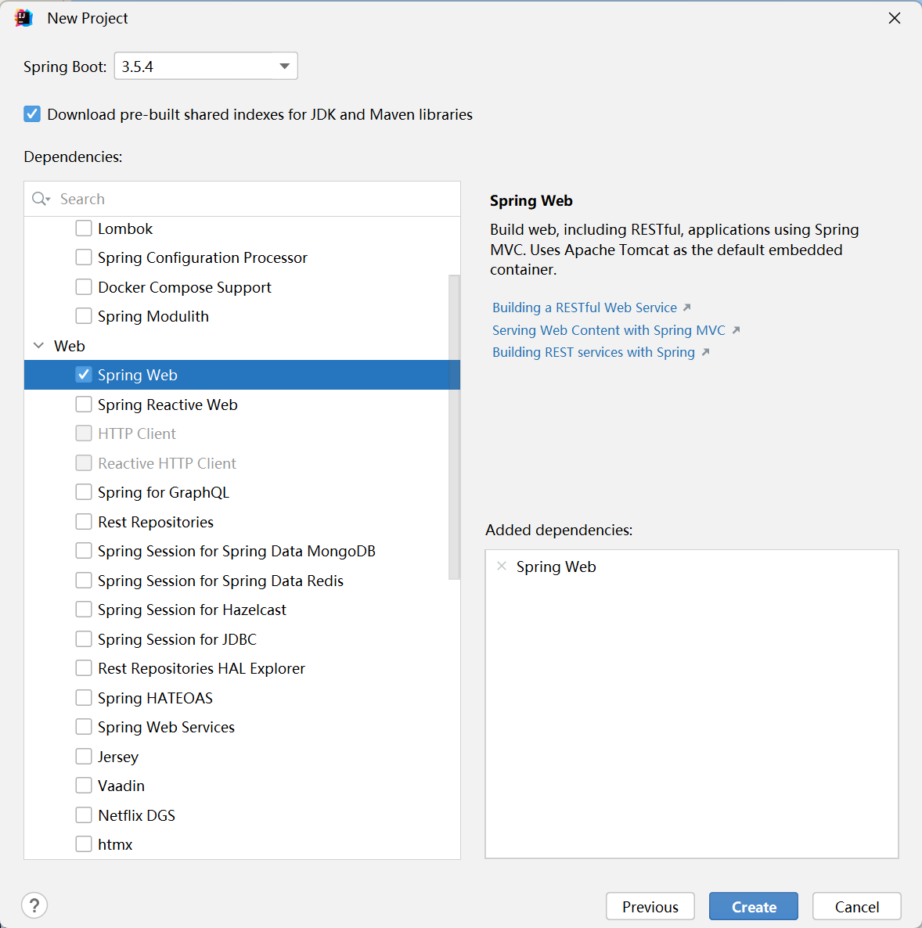Enable the Lombok checkbox
This screenshot has height=928, width=922.
click(84, 228)
